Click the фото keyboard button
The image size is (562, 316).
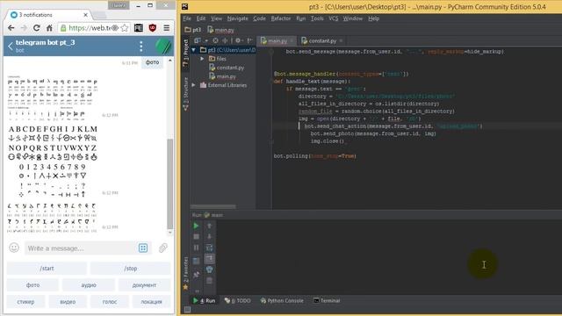[x=32, y=285]
